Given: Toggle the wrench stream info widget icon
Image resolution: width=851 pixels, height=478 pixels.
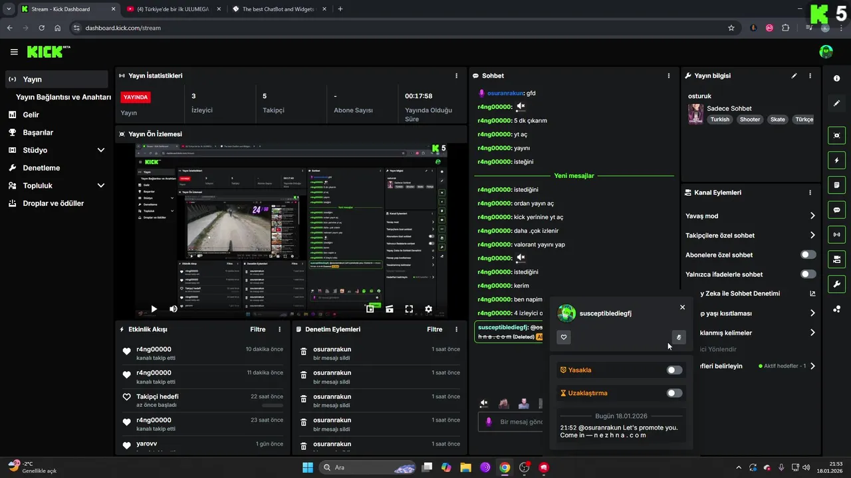Looking at the screenshot, I should (x=836, y=284).
